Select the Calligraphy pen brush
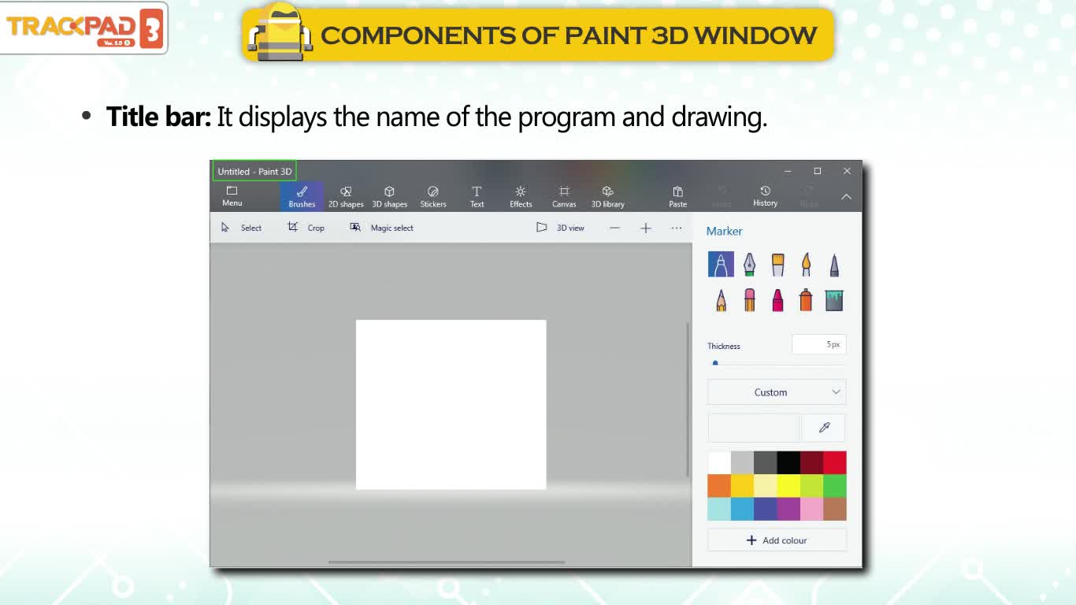This screenshot has height=605, width=1076. coord(749,264)
